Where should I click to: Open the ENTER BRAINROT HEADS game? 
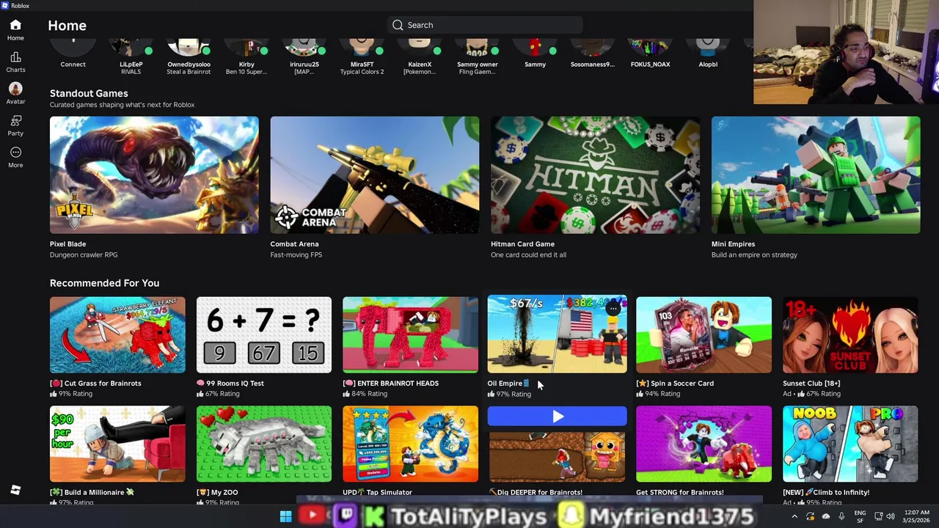coord(410,335)
